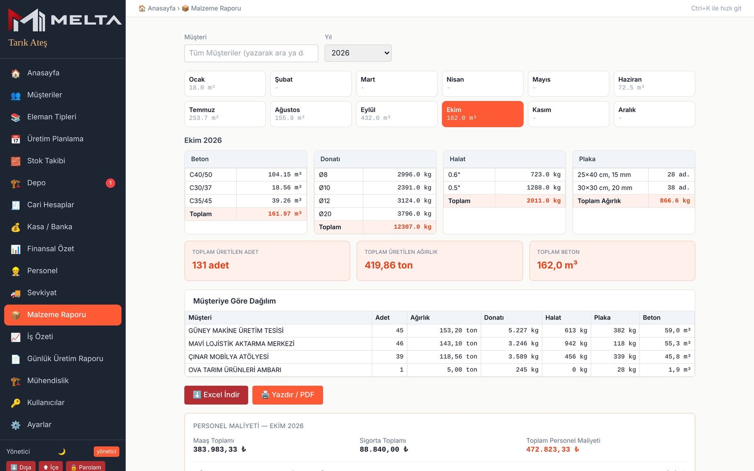Click İş Özeti trend chart icon

point(16,337)
